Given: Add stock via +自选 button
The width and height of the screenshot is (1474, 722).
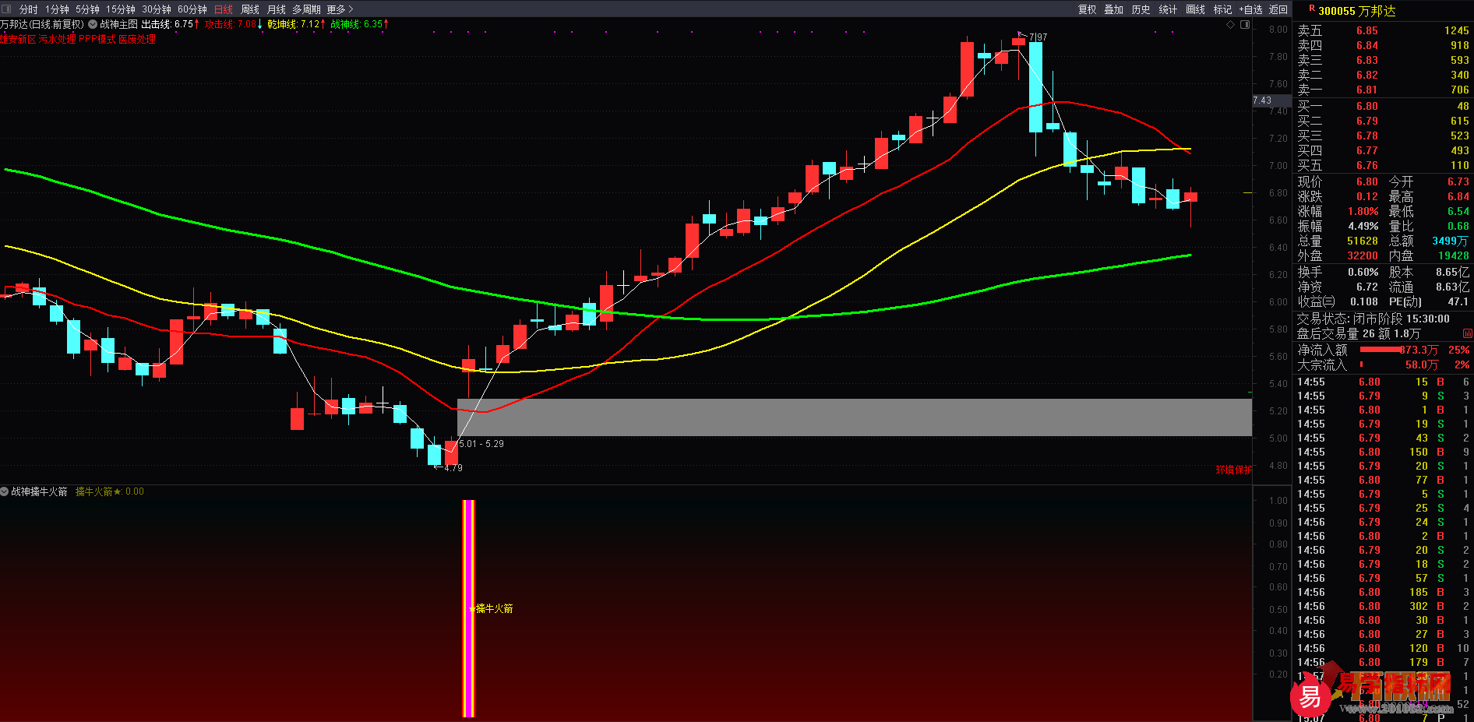Looking at the screenshot, I should (x=1250, y=9).
